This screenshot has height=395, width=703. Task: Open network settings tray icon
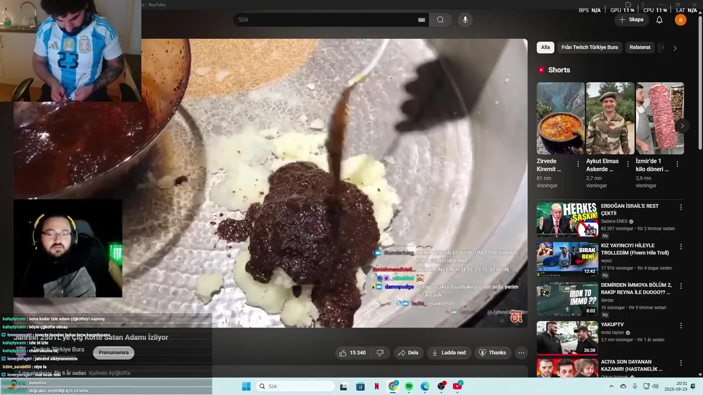[x=646, y=386]
